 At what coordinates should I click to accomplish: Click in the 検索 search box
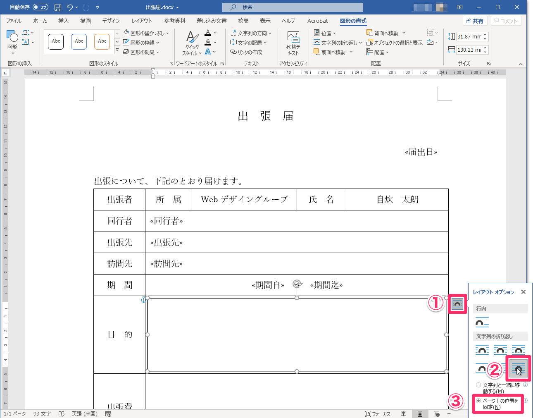[293, 7]
